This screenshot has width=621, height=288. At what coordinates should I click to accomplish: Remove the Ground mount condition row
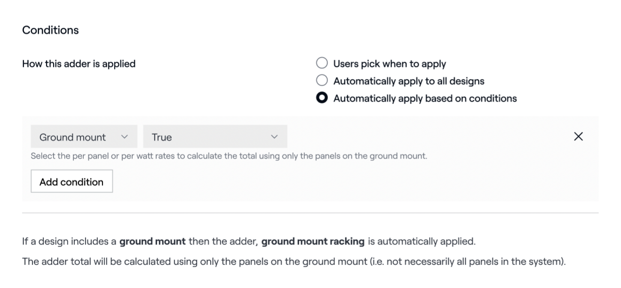coord(578,137)
